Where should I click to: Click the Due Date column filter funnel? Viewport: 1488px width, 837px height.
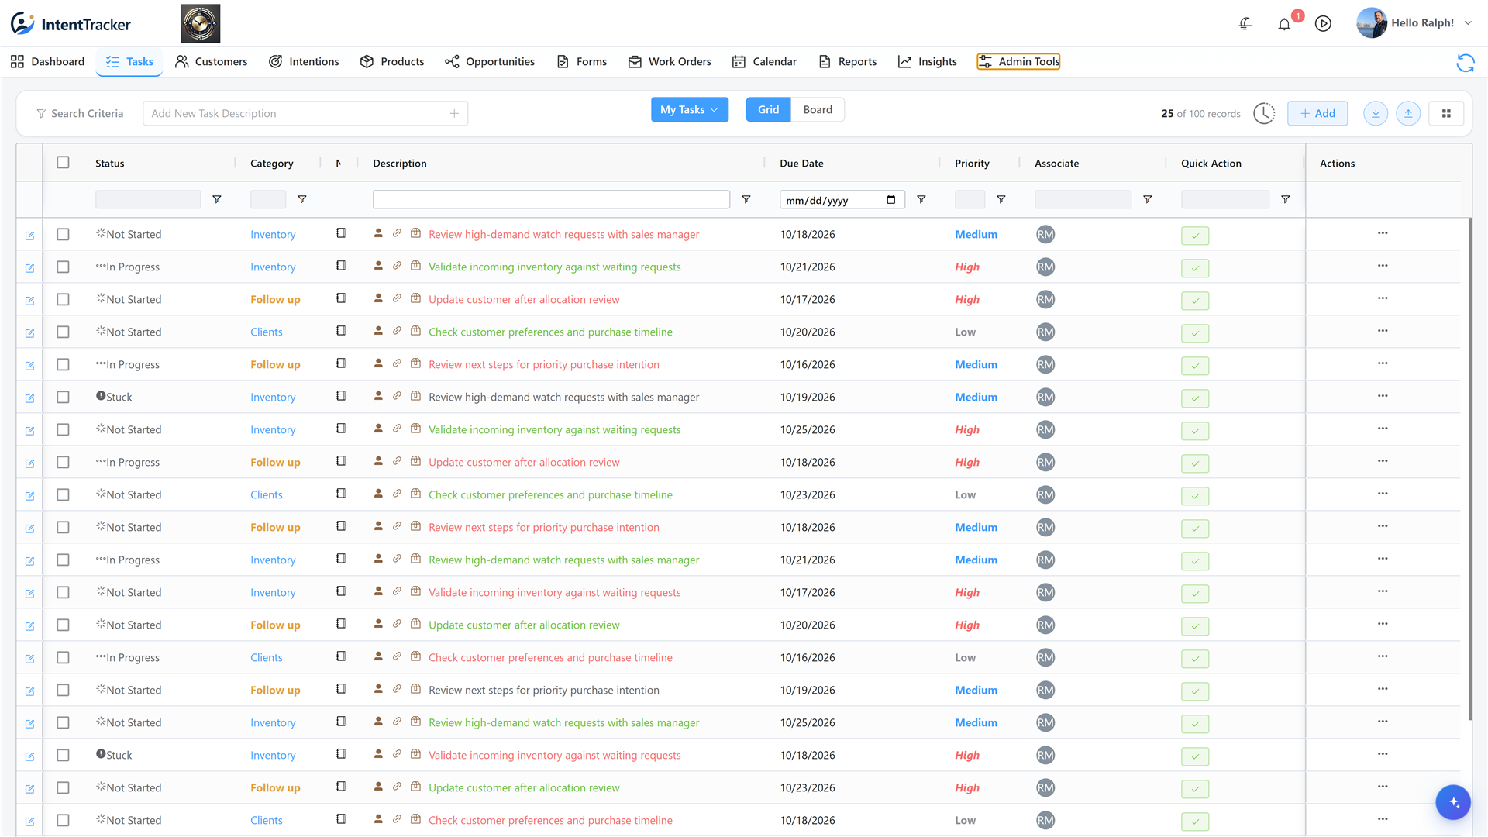click(x=921, y=200)
